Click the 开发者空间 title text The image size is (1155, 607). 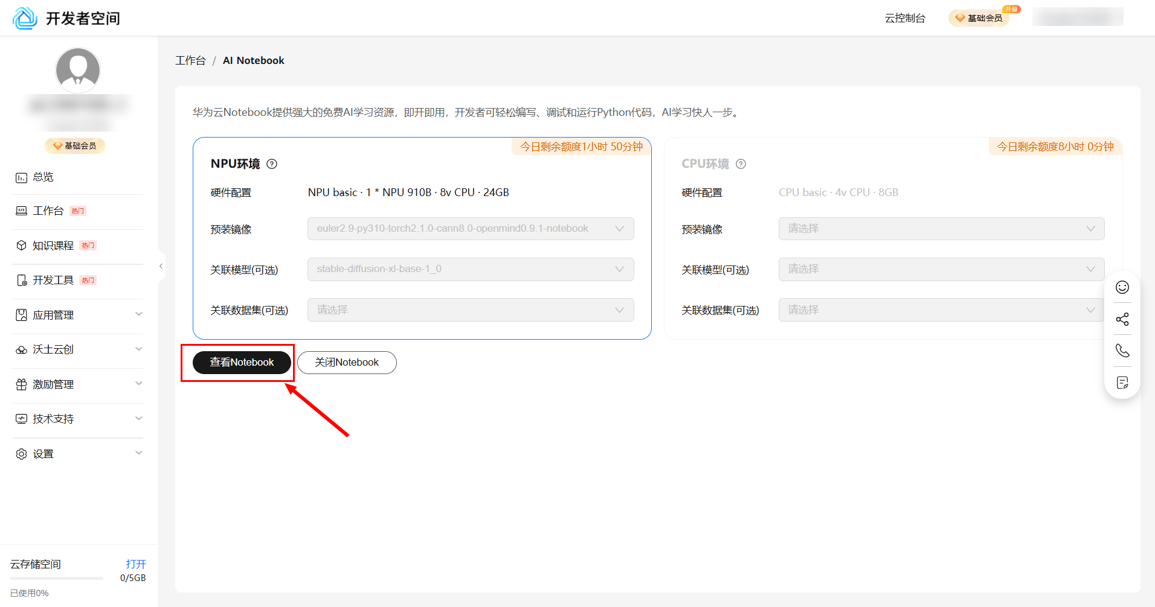click(x=83, y=19)
